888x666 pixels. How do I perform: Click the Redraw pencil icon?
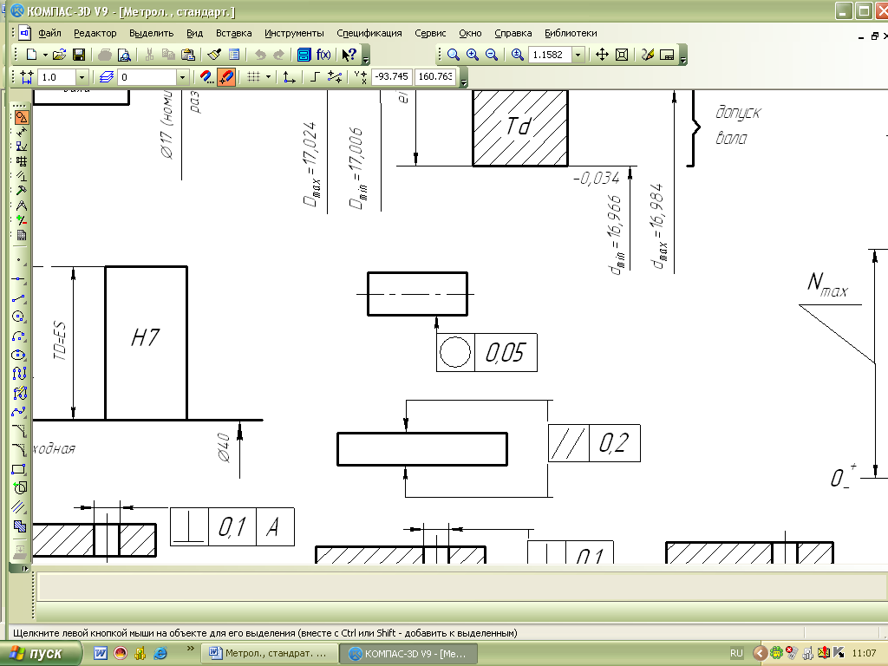pos(648,55)
